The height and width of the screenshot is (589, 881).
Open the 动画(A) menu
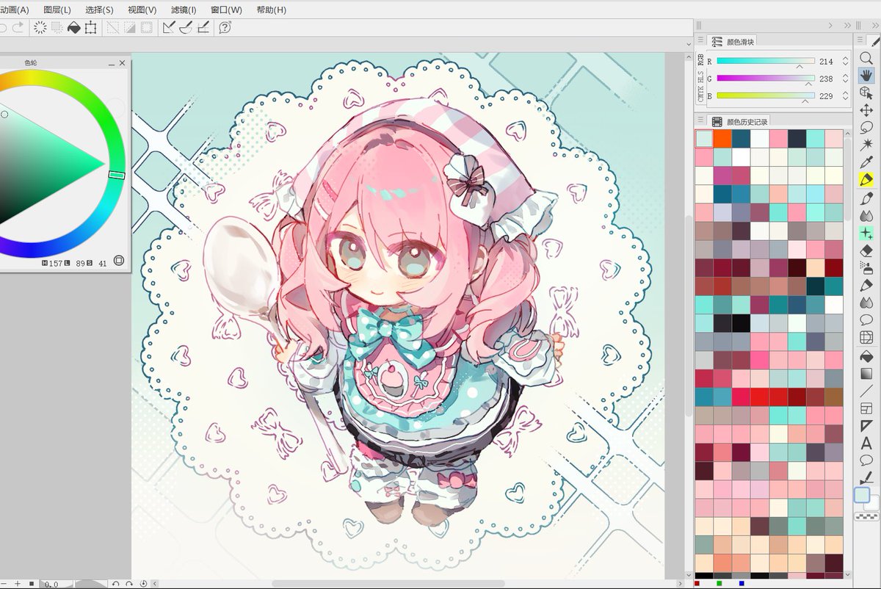[x=14, y=10]
